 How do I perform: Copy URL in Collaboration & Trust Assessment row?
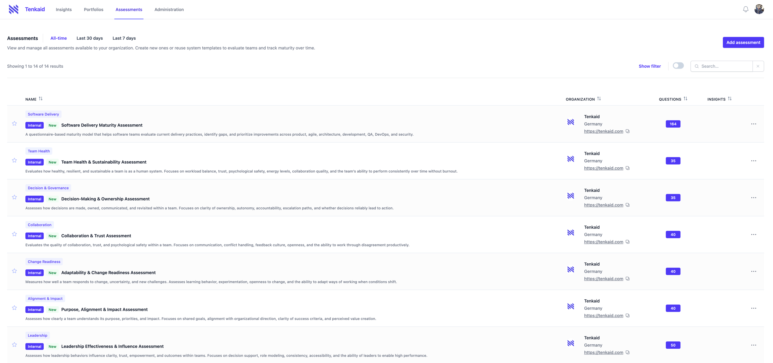click(x=627, y=242)
